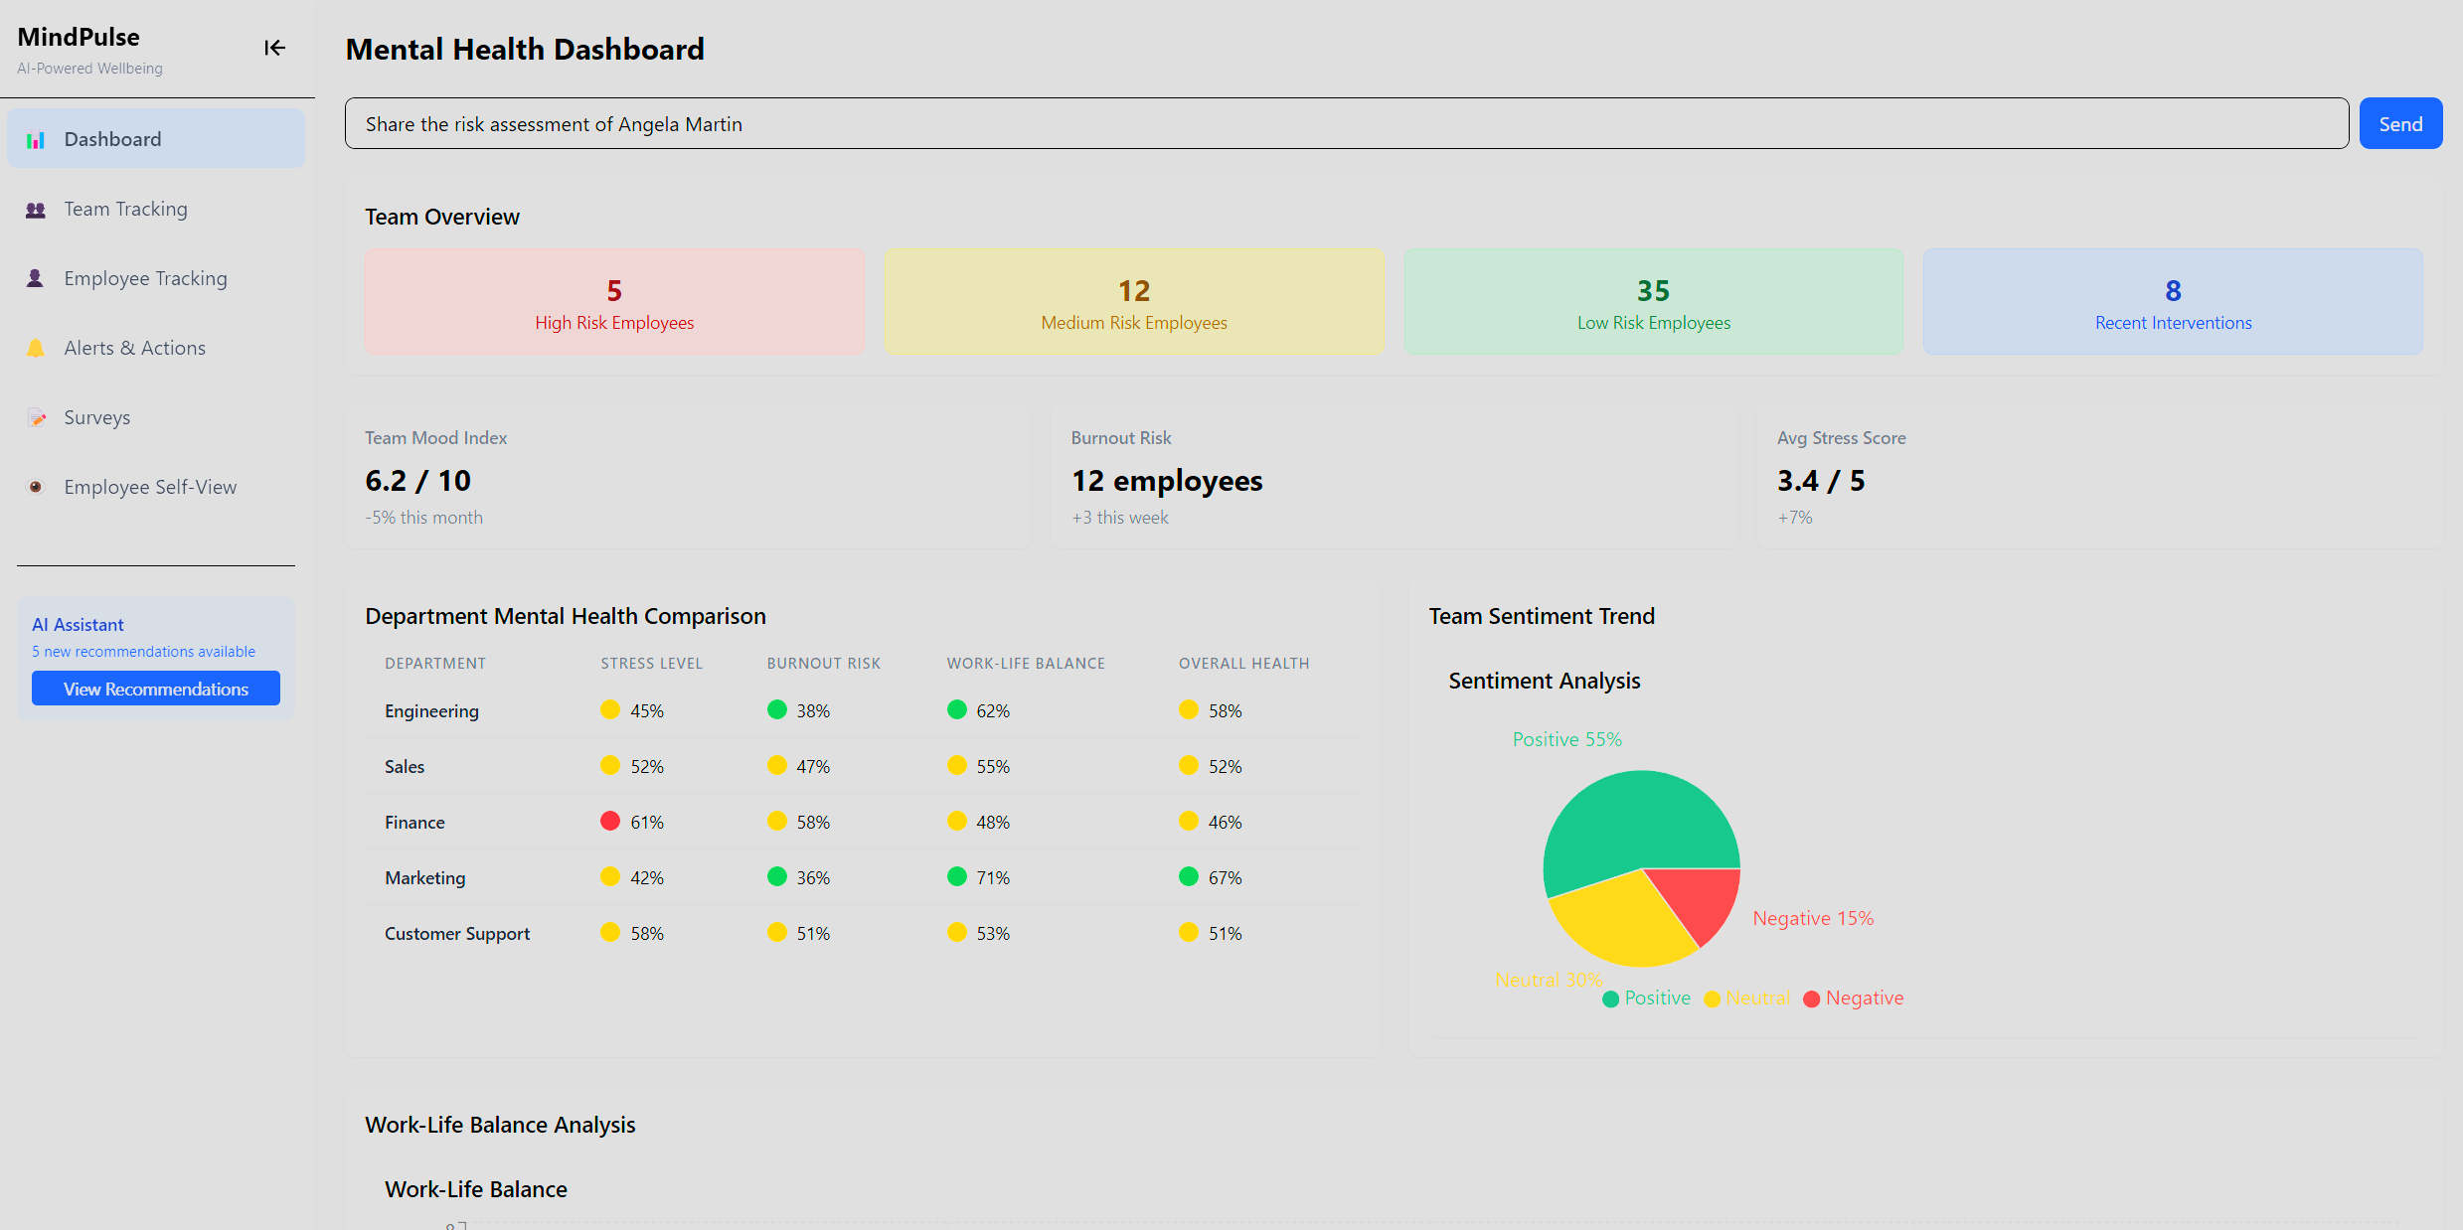The image size is (2463, 1230).
Task: Click the Team Tracking people icon
Action: coord(36,210)
